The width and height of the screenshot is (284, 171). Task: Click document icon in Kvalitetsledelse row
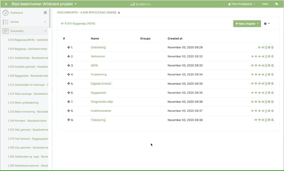click(x=266, y=111)
